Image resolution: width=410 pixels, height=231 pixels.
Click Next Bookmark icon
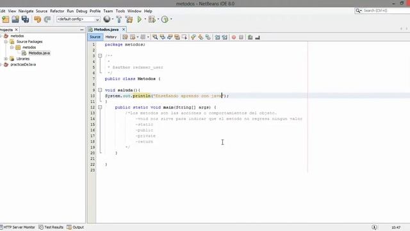(x=201, y=37)
